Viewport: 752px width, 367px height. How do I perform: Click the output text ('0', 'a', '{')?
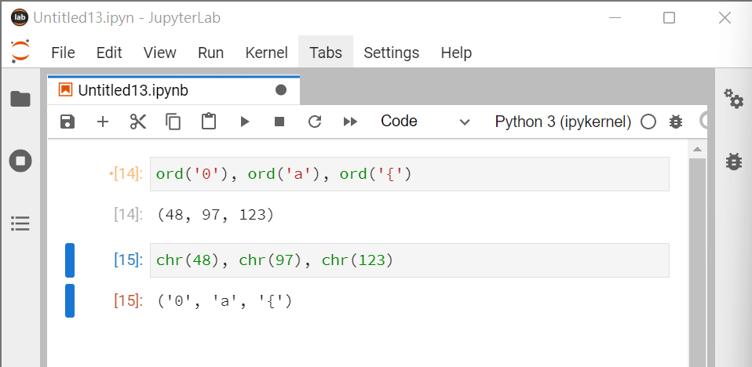(x=225, y=301)
